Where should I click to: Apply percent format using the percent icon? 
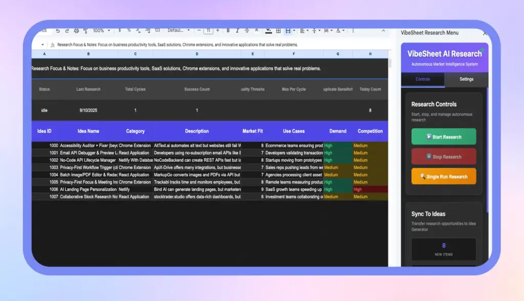click(128, 31)
